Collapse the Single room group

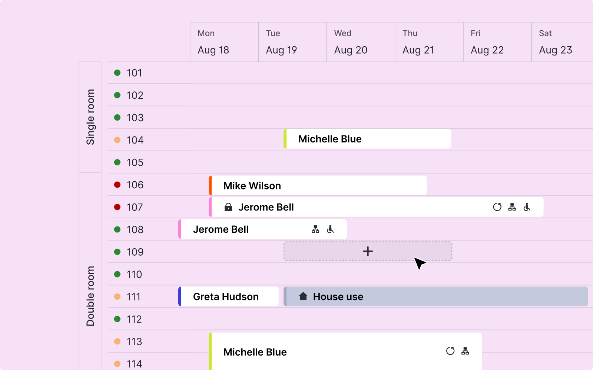tap(90, 117)
